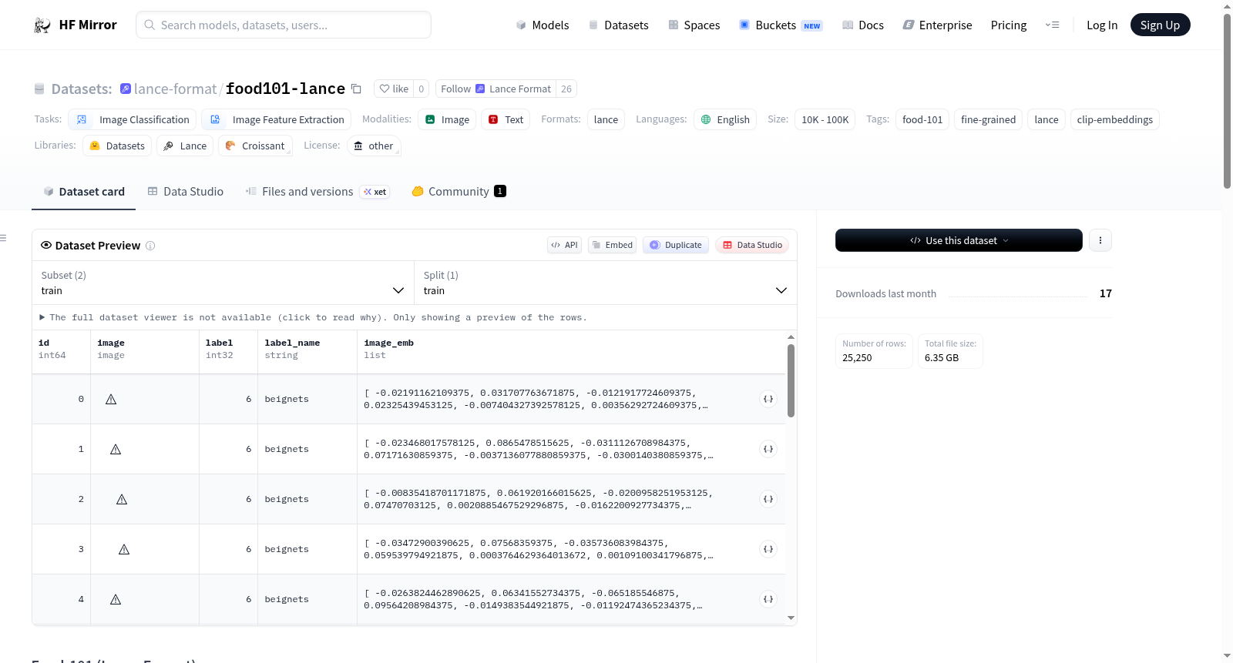Click the Log In link
Screen dimensions: 1233x663
(x=1102, y=25)
